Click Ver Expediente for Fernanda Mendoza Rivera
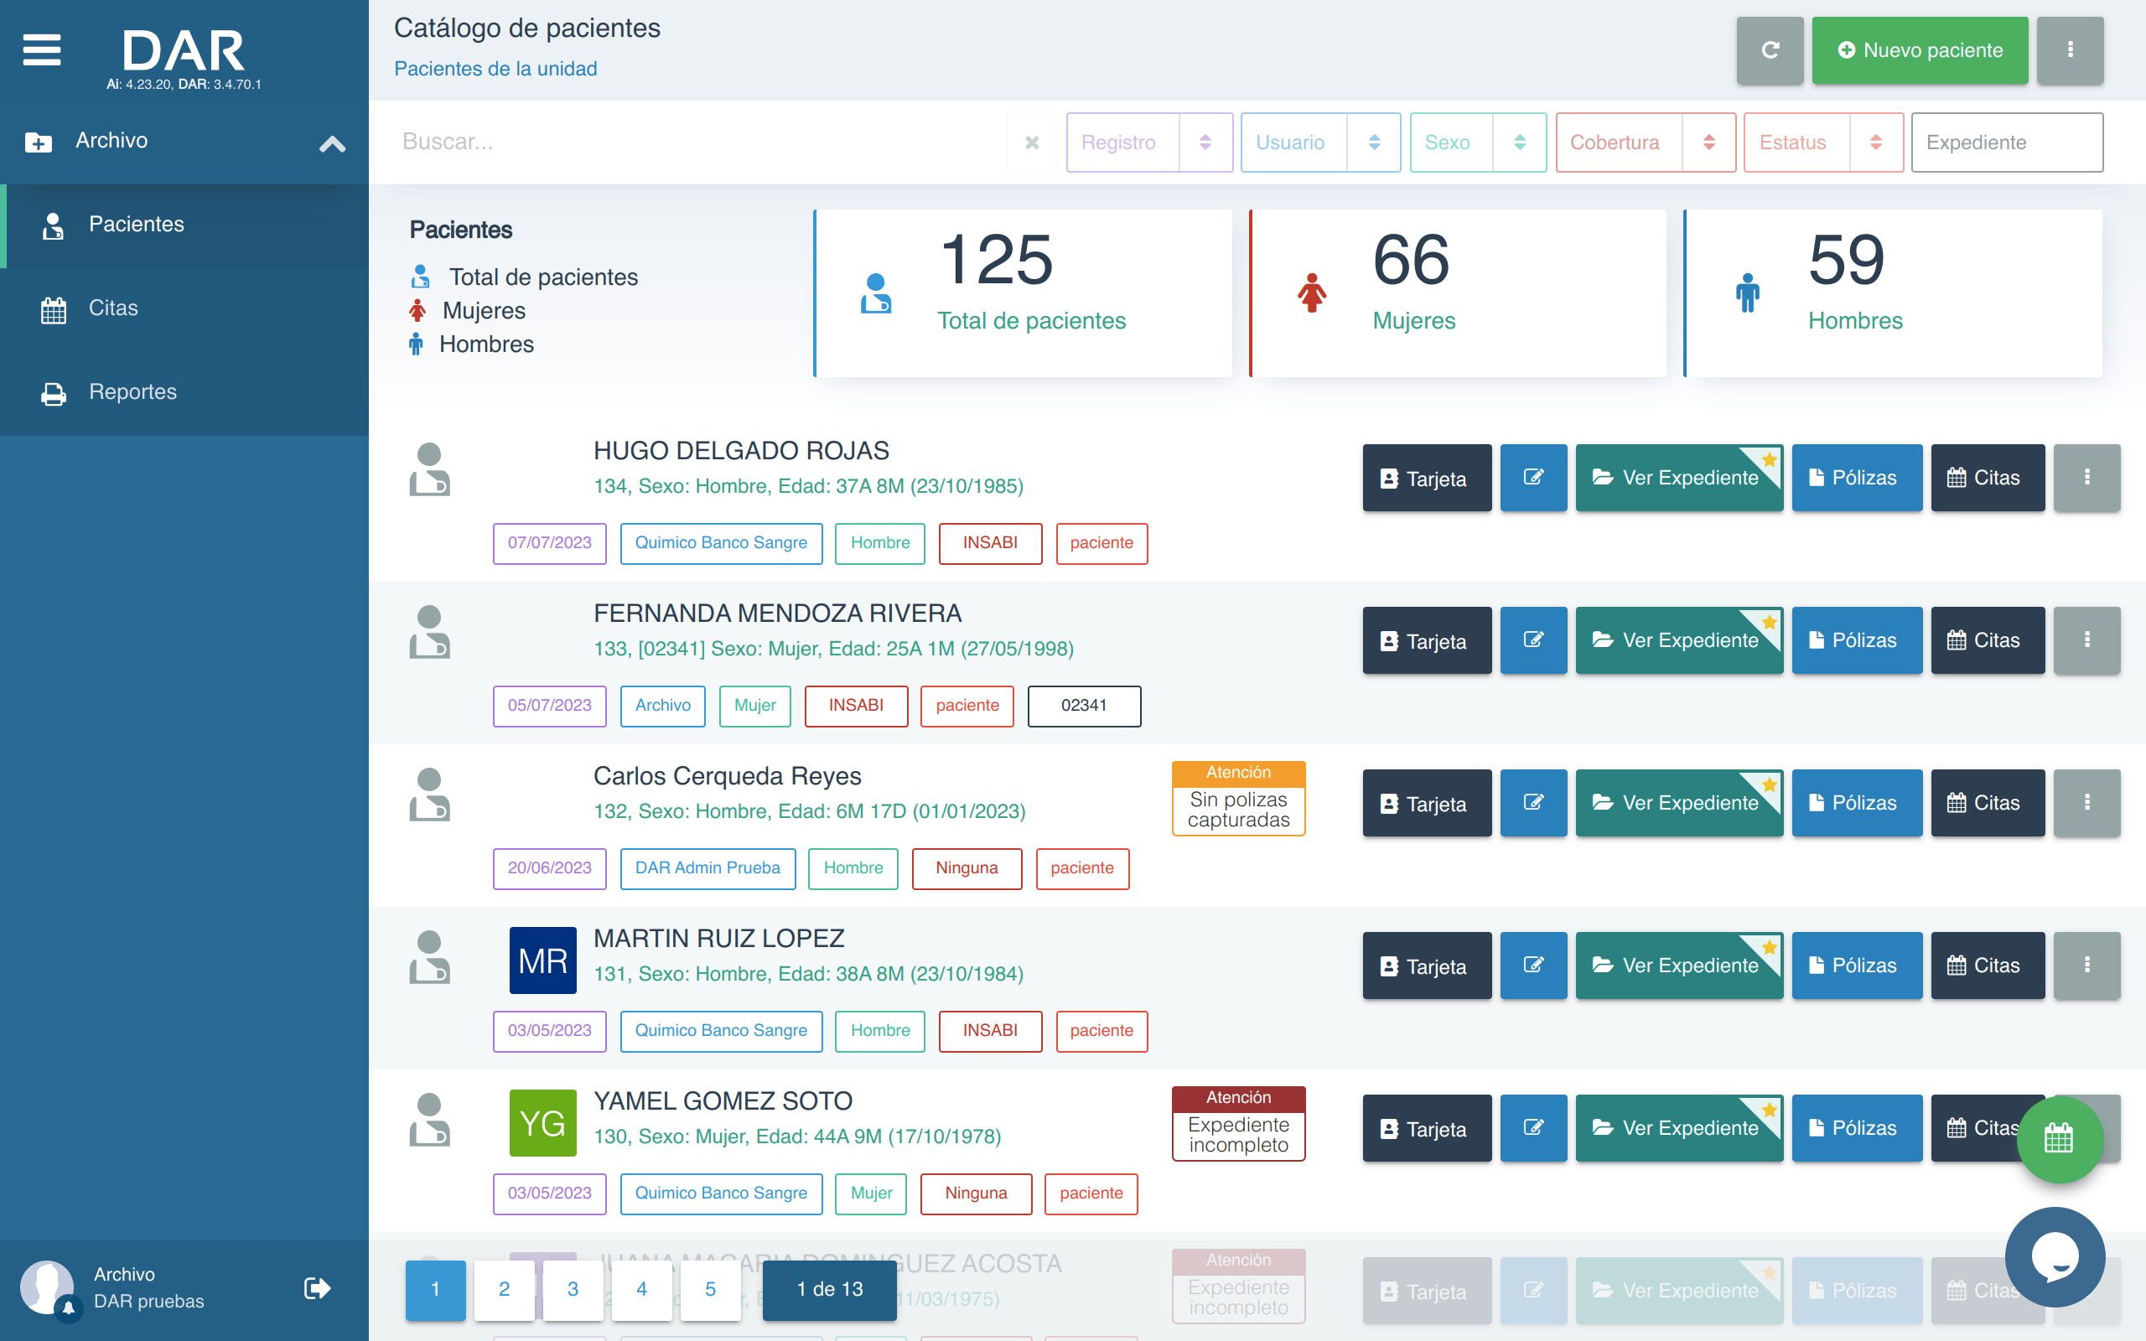The height and width of the screenshot is (1341, 2146). click(x=1679, y=639)
